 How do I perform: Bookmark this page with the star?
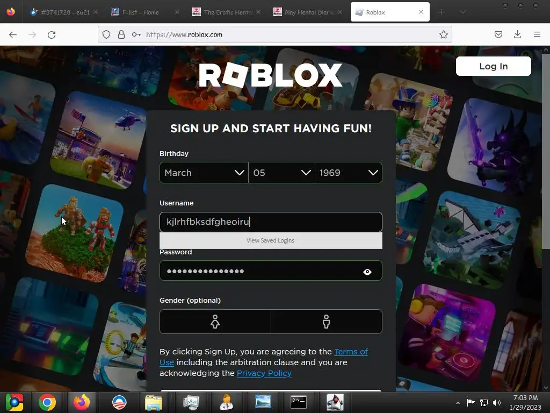click(443, 34)
